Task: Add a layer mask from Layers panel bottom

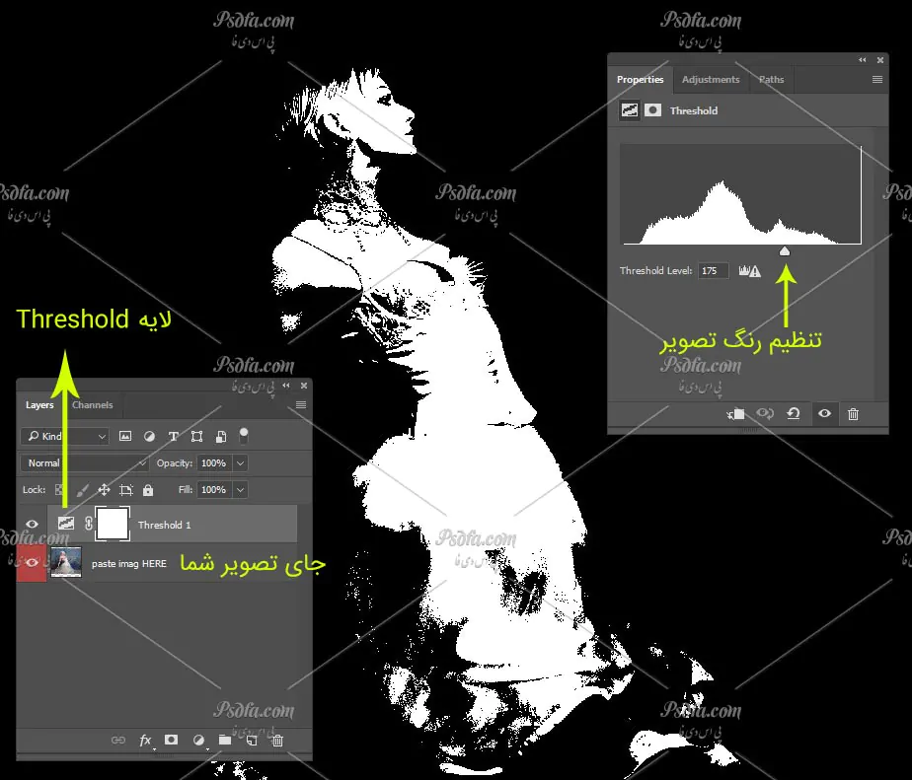Action: (171, 740)
